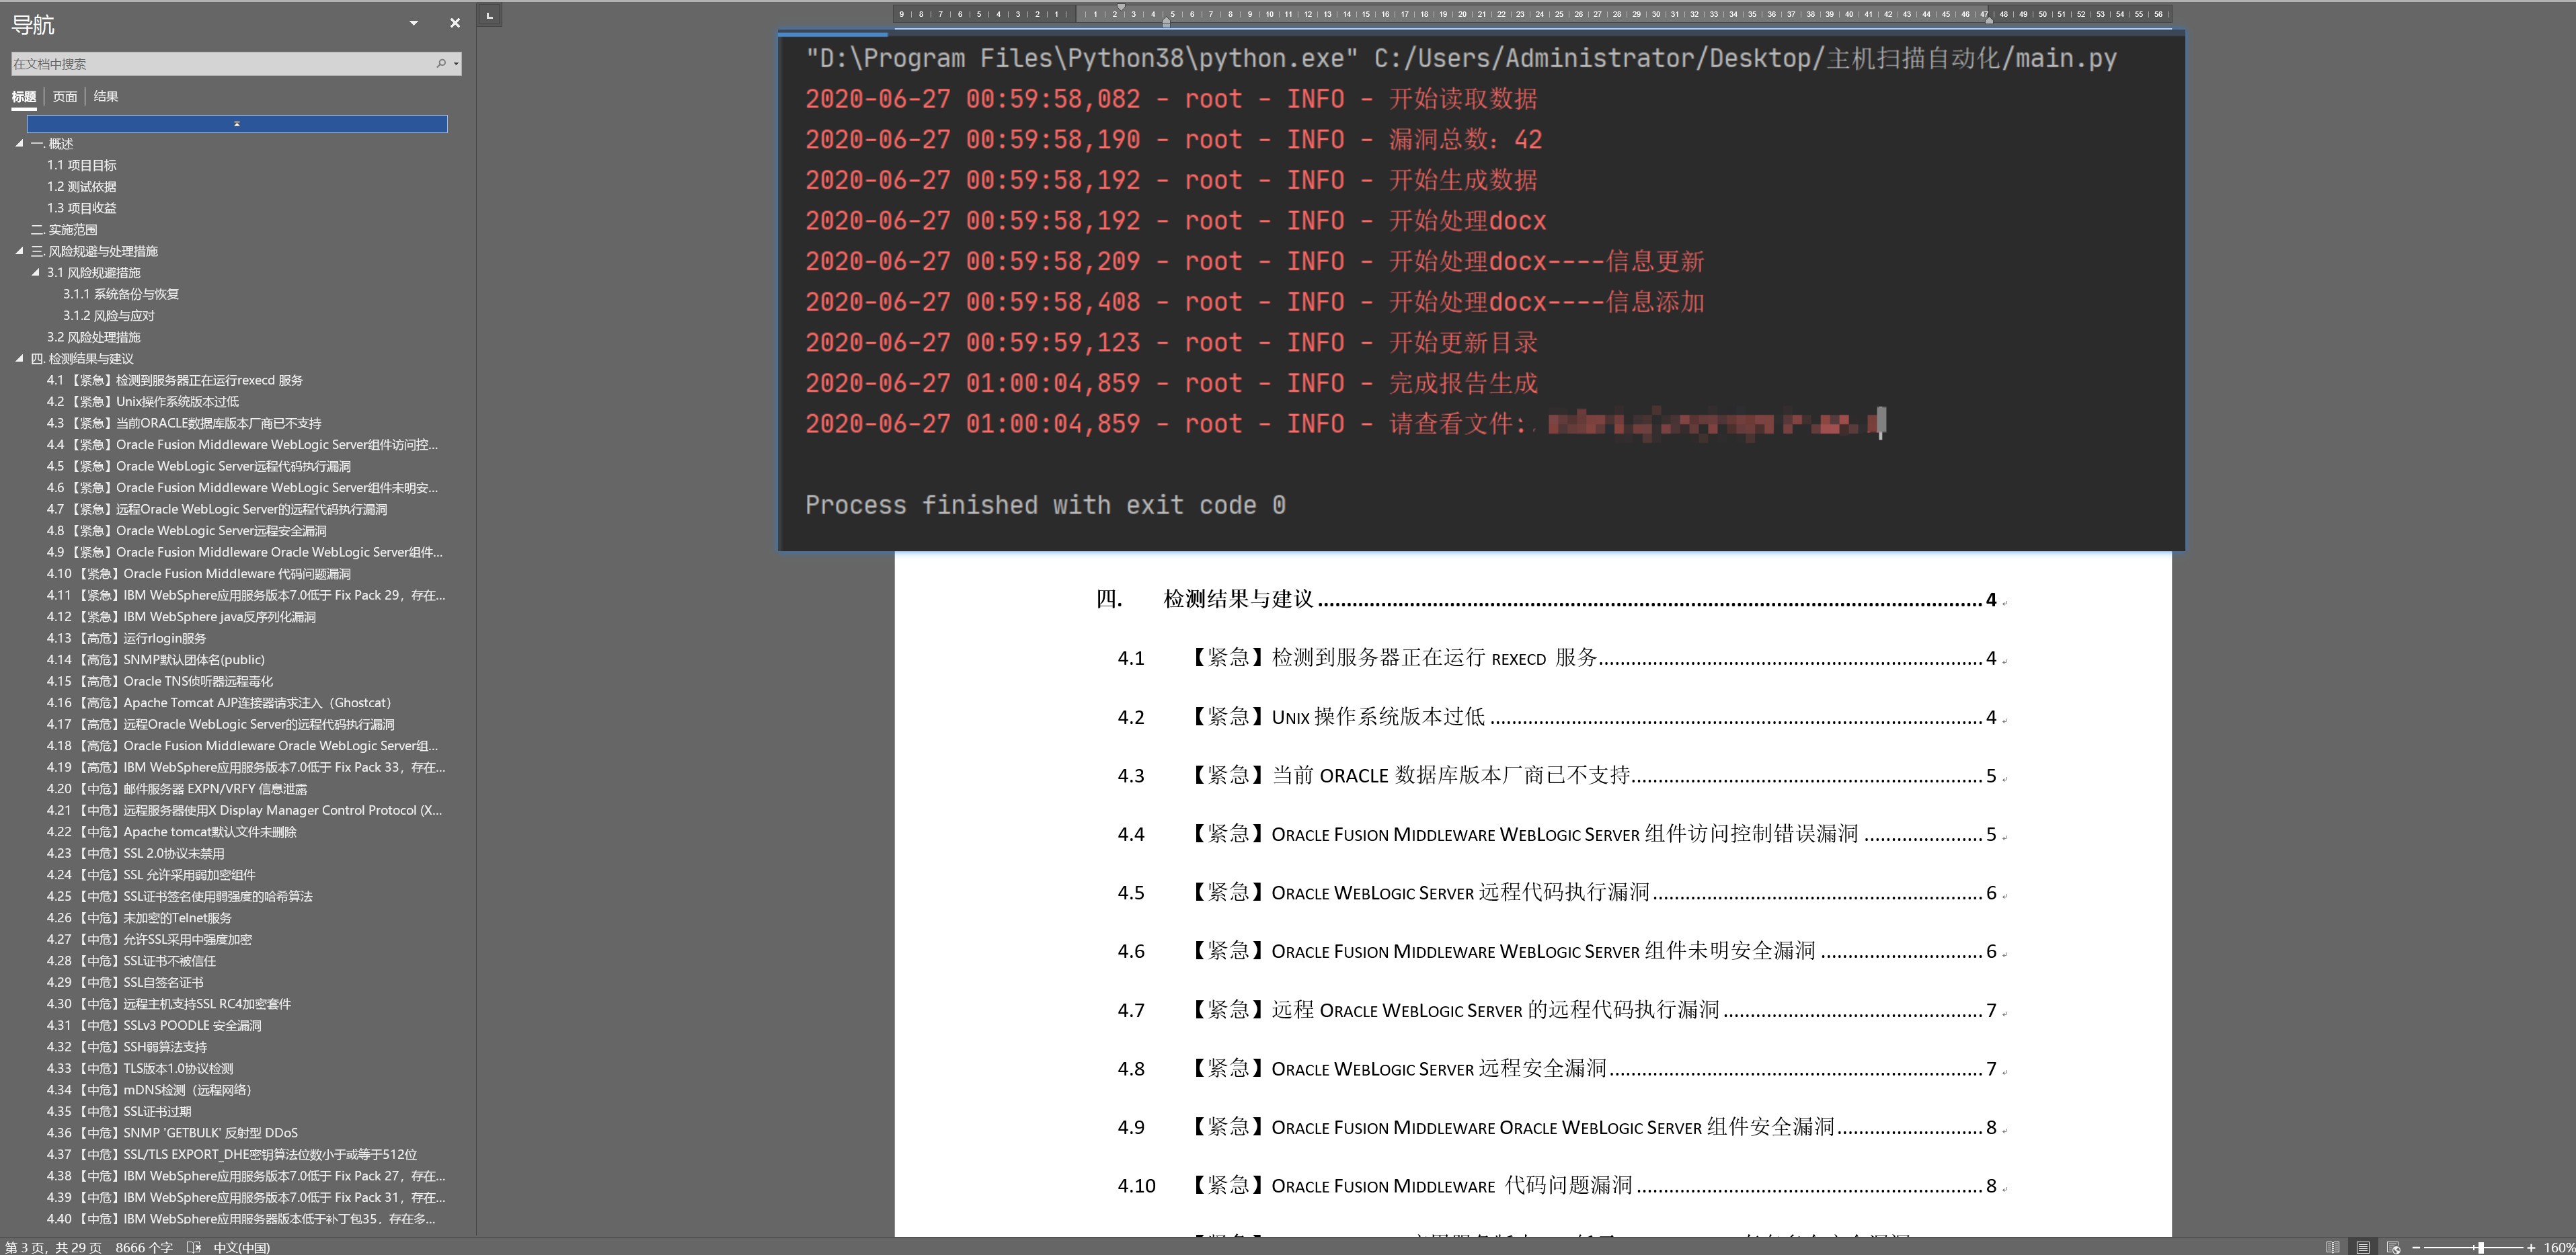
Task: Go to heading 4.14 SNMP默认团体名(public)
Action: pos(156,660)
